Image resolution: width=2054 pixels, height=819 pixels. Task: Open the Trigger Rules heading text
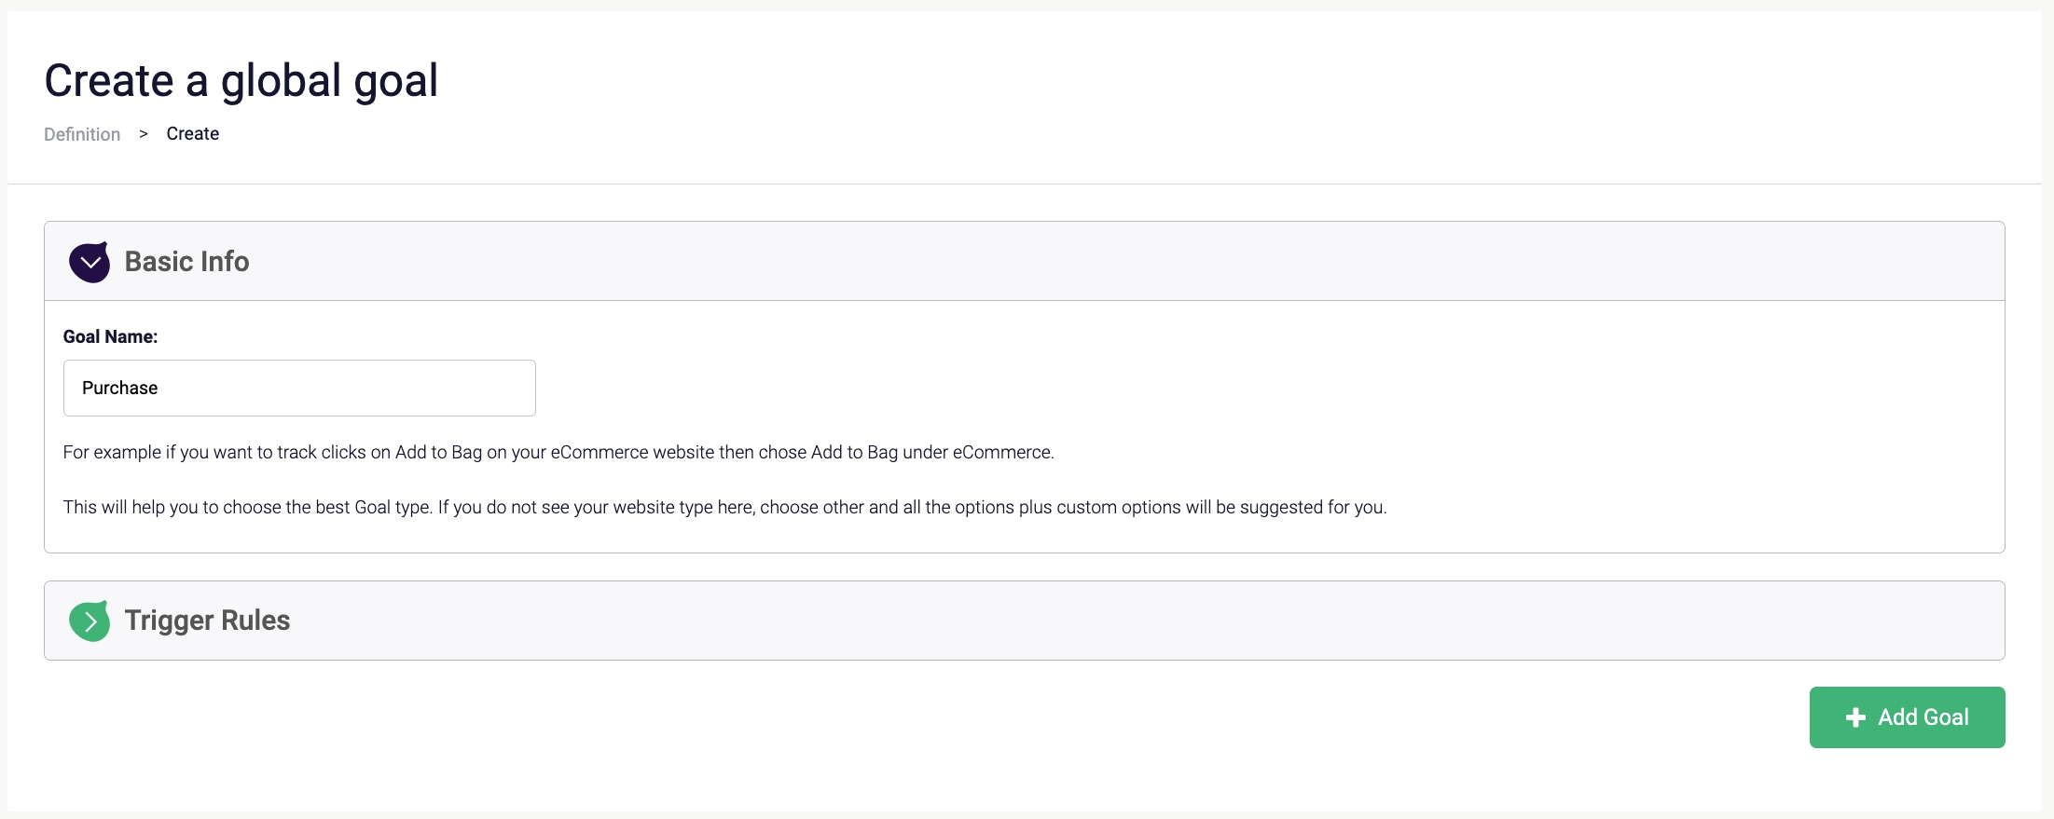(207, 621)
